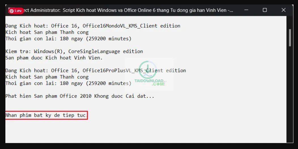Click 'San pham duoc Kich hoat Vinh Vien' text
The width and height of the screenshot is (298, 149).
(x=54, y=58)
